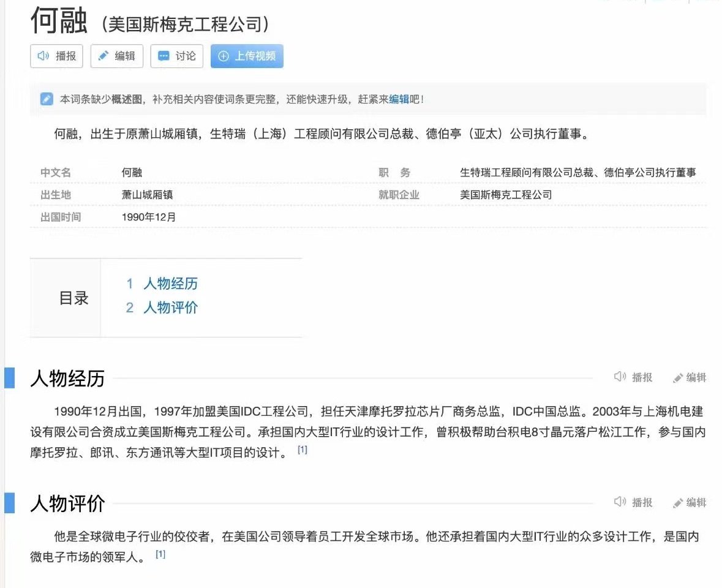Click pencil edit icon beside 人物经历 heading
Screen dimensions: 722x588
pos(678,378)
